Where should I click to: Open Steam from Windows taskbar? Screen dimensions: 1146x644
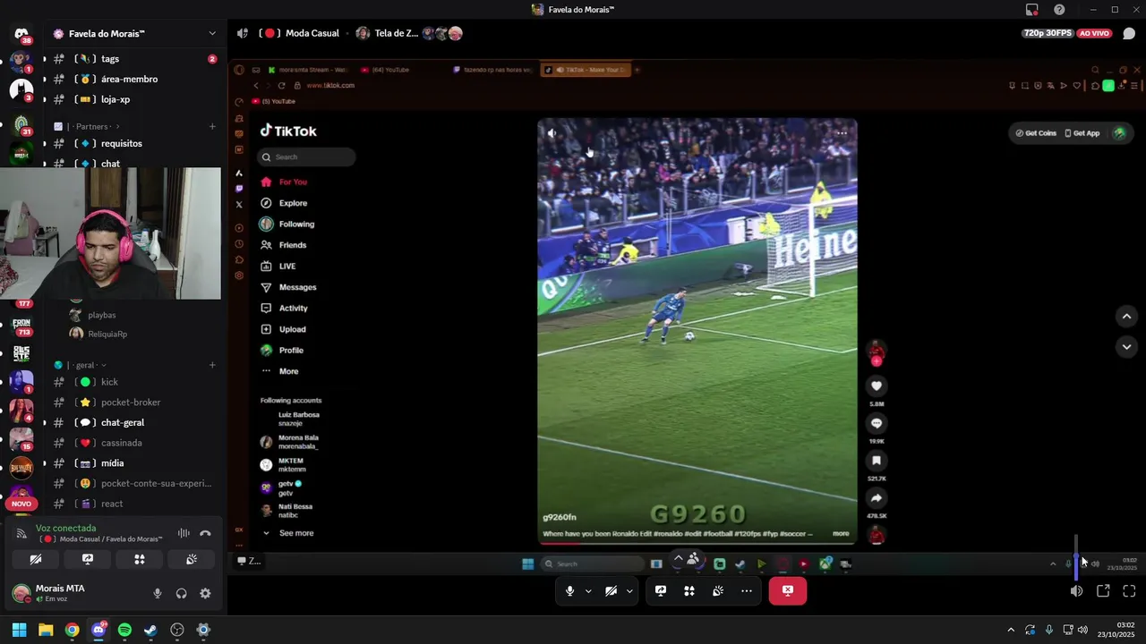pos(150,630)
